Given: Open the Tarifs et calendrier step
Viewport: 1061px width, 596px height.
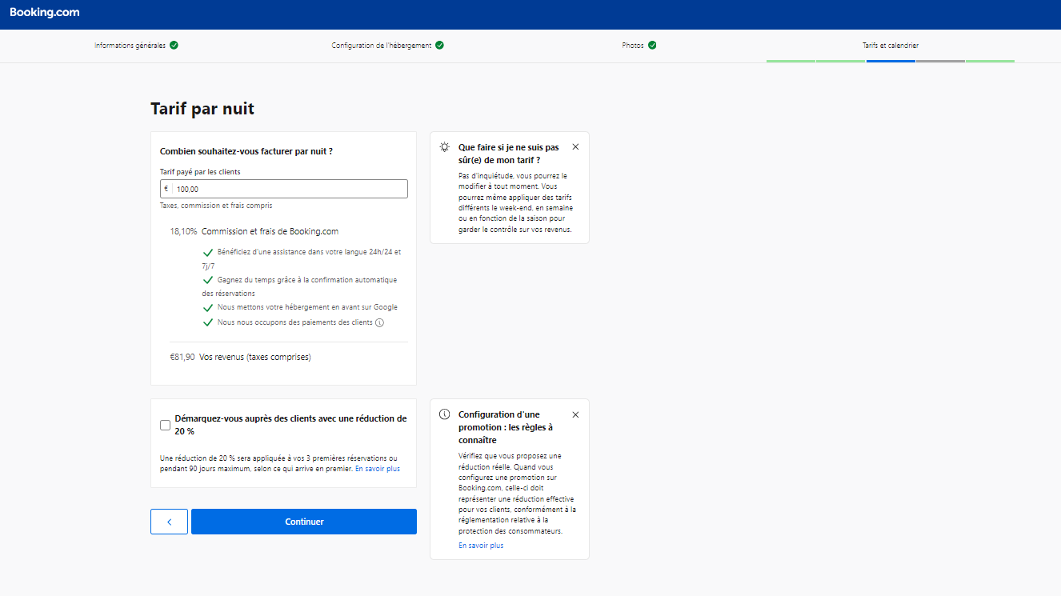Looking at the screenshot, I should coord(891,46).
